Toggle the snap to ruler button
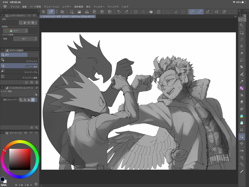Image resolution: width=249 pixels, height=187 pixels. pyautogui.click(x=192, y=12)
